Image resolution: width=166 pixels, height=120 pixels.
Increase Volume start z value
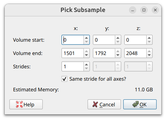click(149, 38)
